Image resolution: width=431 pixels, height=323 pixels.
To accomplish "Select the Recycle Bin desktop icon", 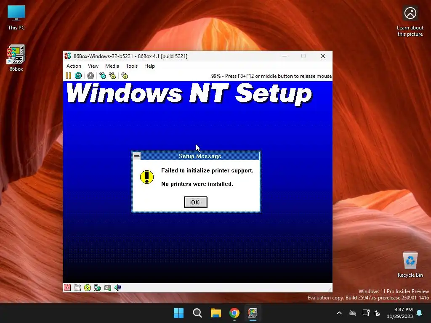I will [410, 265].
